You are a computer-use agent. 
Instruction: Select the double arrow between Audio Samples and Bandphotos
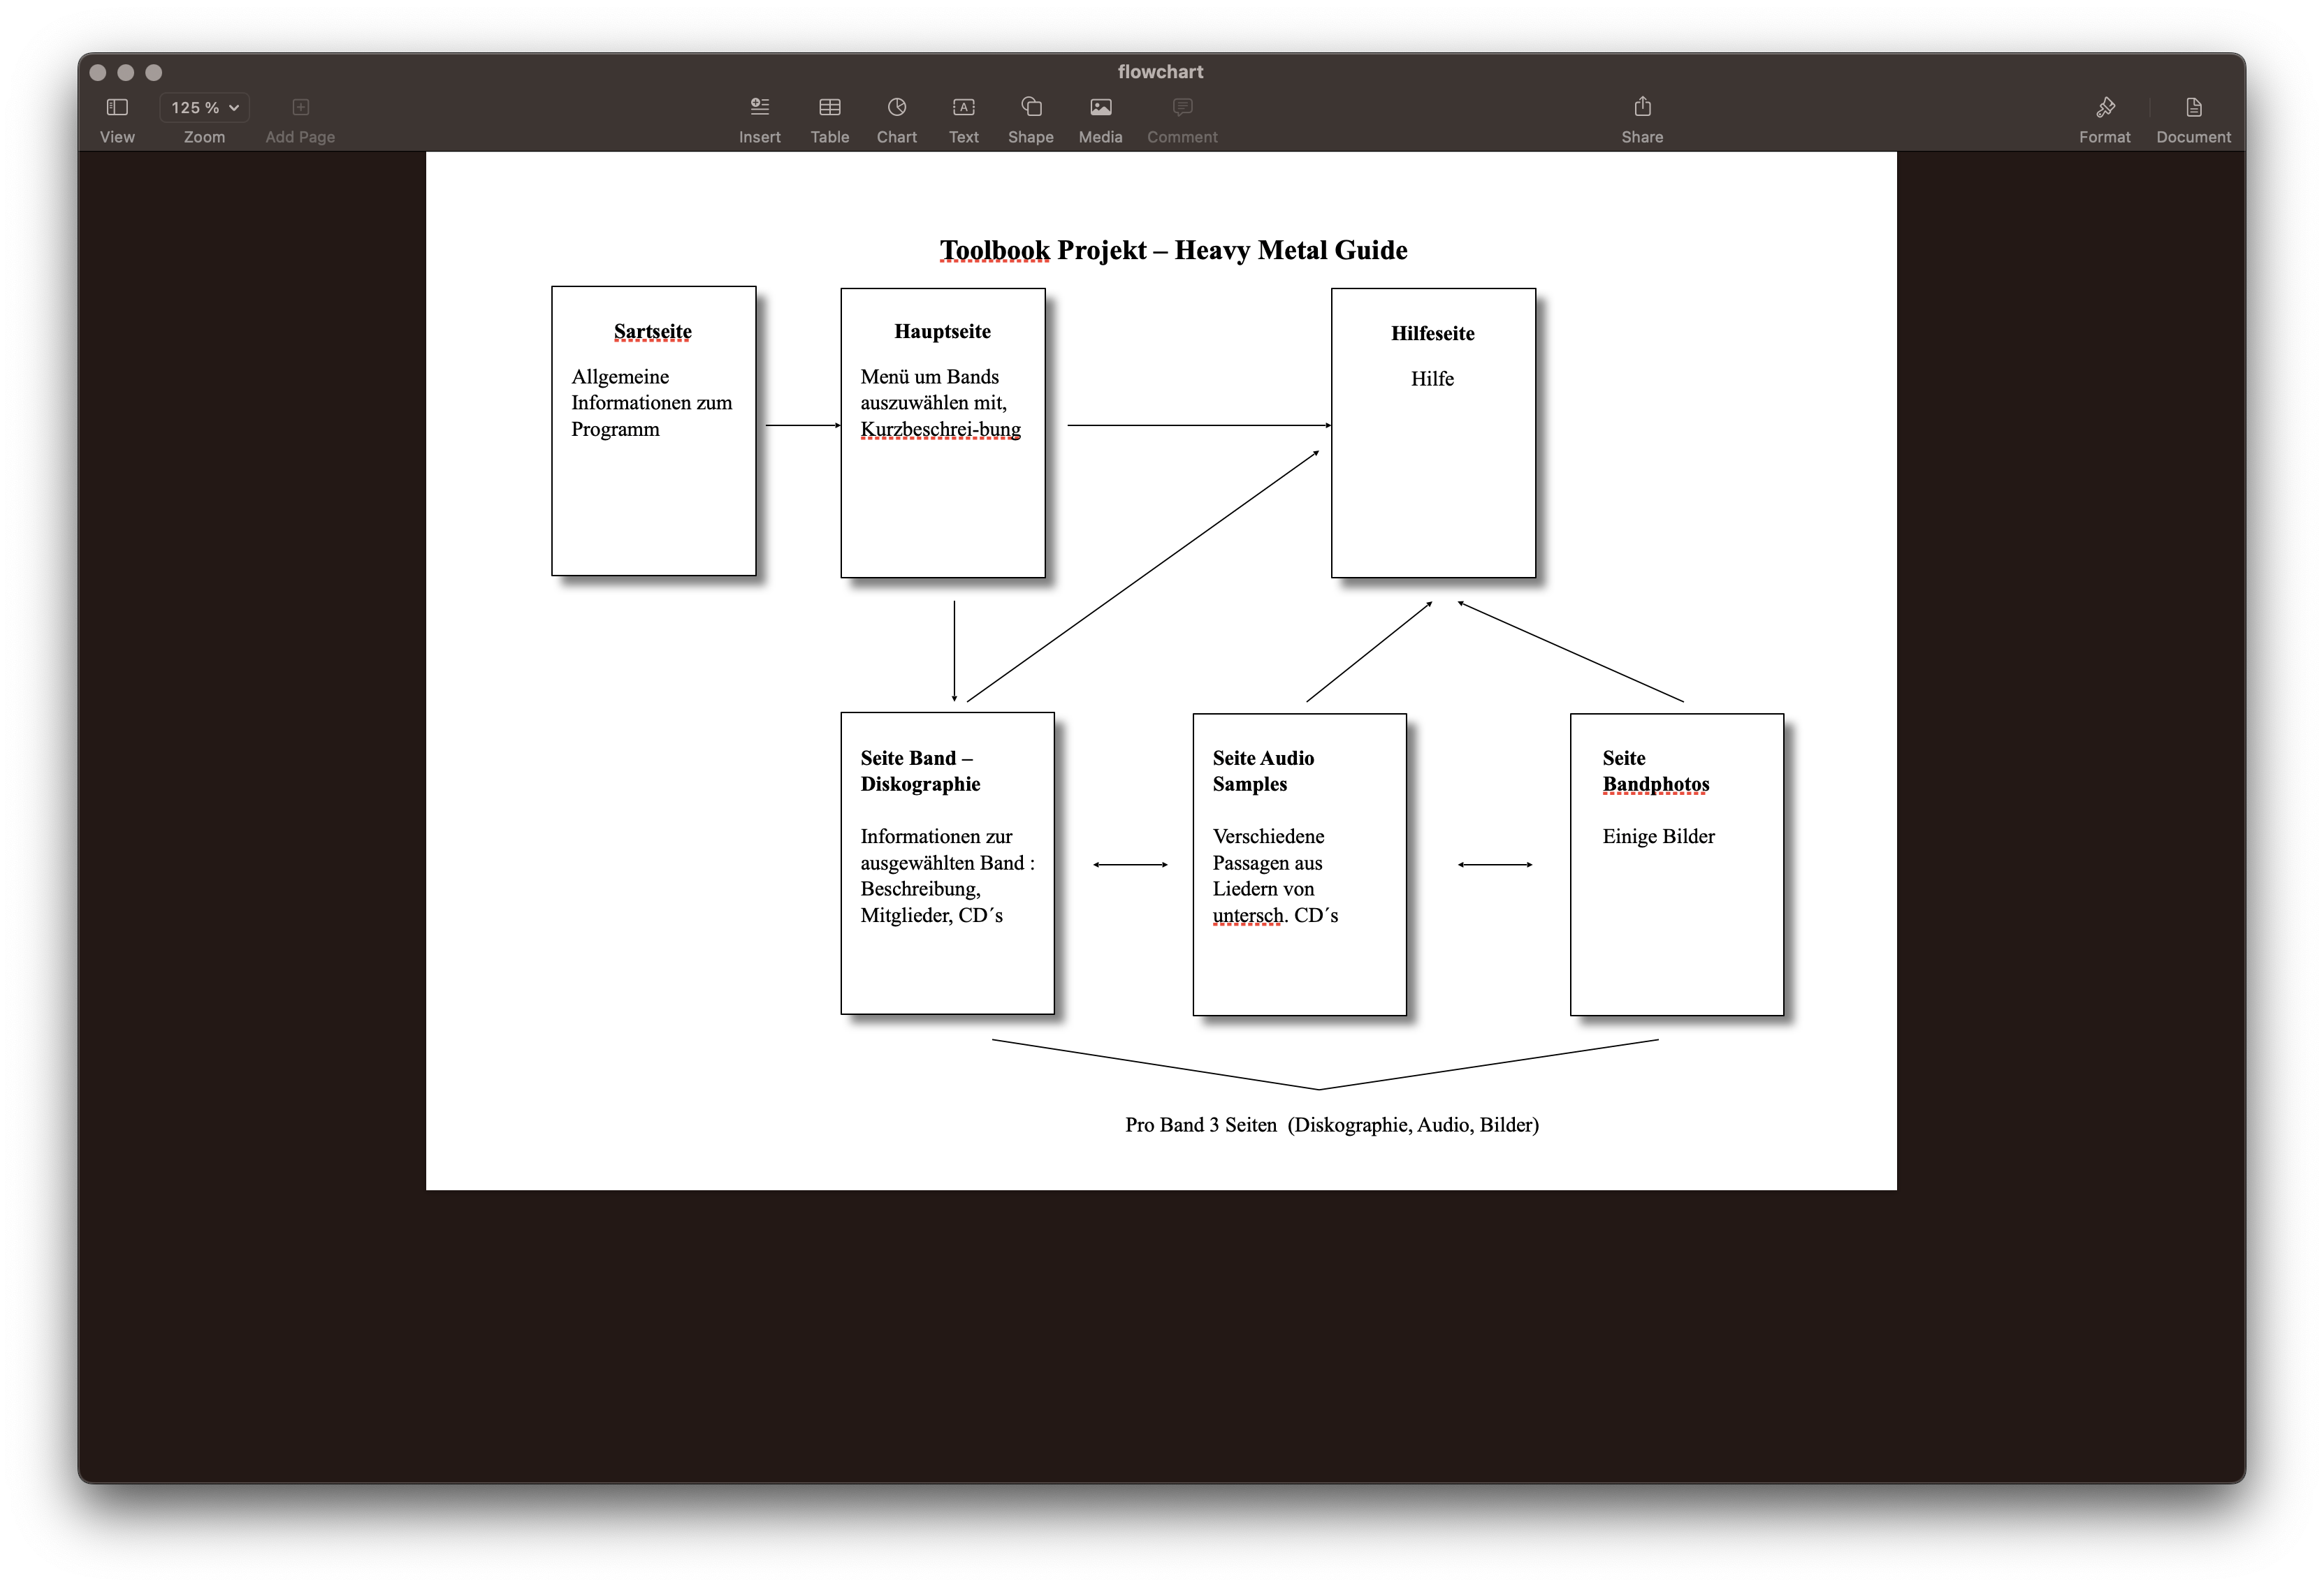(x=1495, y=865)
